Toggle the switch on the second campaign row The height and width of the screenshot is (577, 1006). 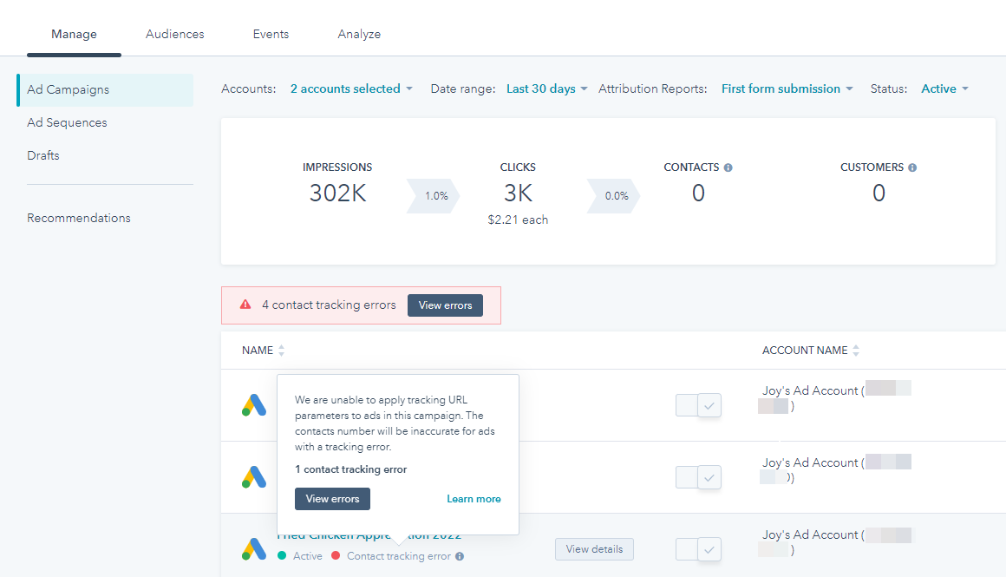click(698, 476)
